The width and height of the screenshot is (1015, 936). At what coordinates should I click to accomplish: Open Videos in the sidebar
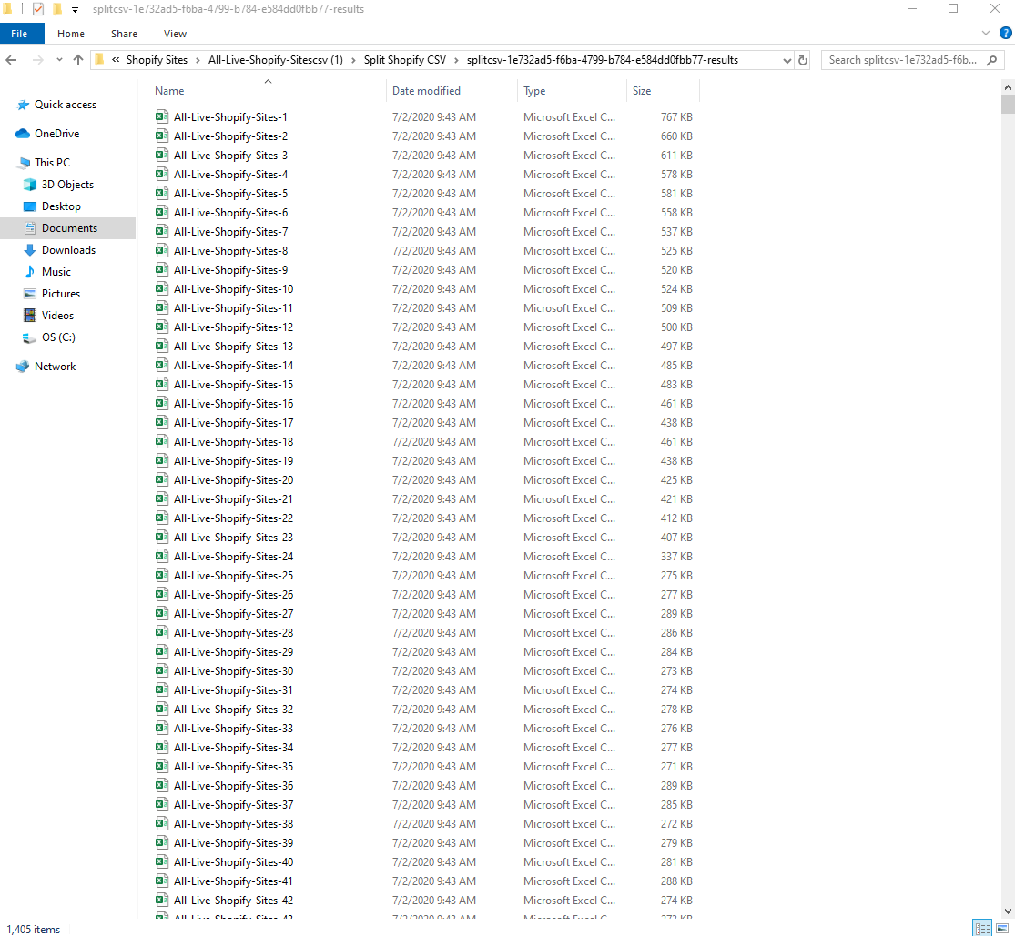coord(57,316)
